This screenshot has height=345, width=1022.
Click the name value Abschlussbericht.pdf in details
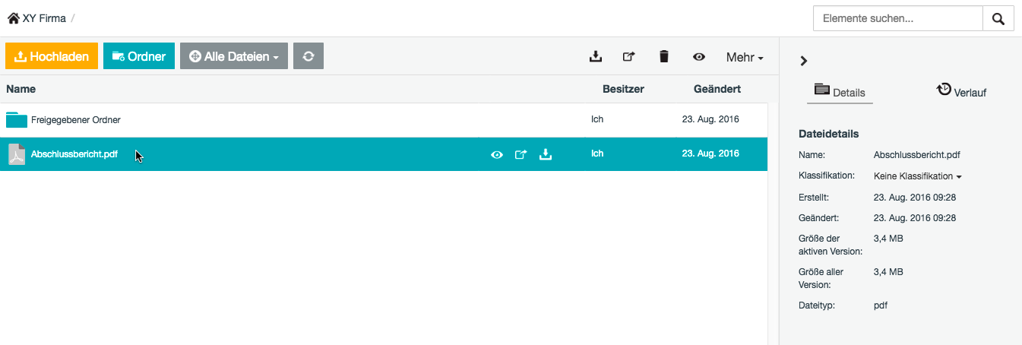(917, 155)
